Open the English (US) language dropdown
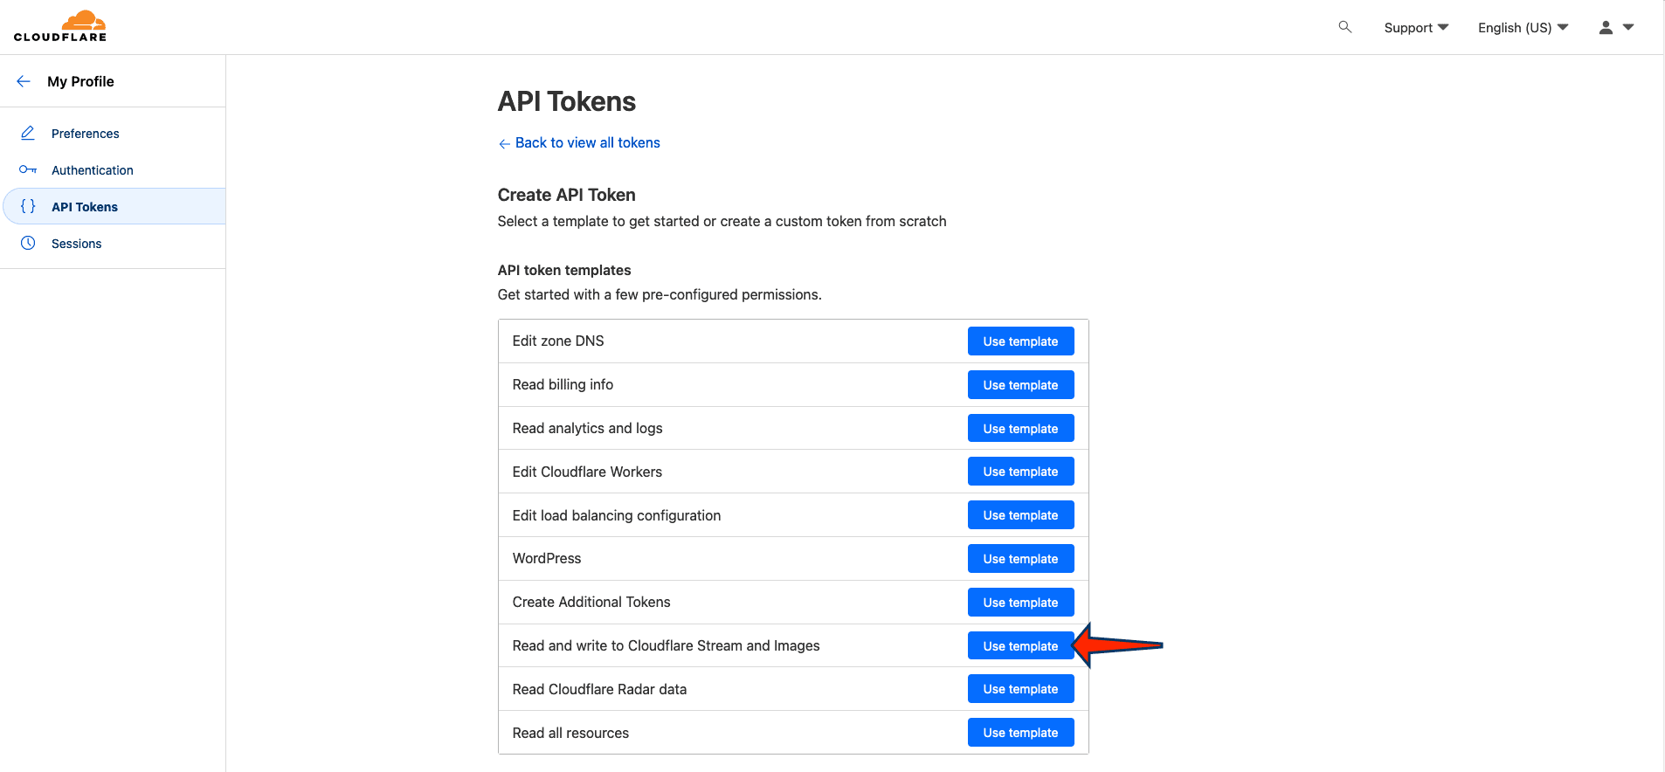This screenshot has height=772, width=1665. click(1523, 27)
